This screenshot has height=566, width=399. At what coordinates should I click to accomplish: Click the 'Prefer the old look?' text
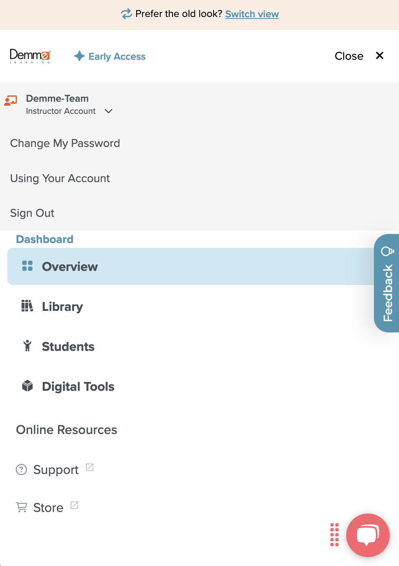pyautogui.click(x=179, y=14)
